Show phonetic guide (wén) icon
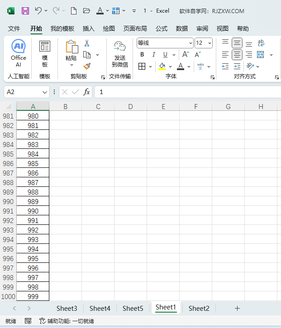 tap(200, 67)
